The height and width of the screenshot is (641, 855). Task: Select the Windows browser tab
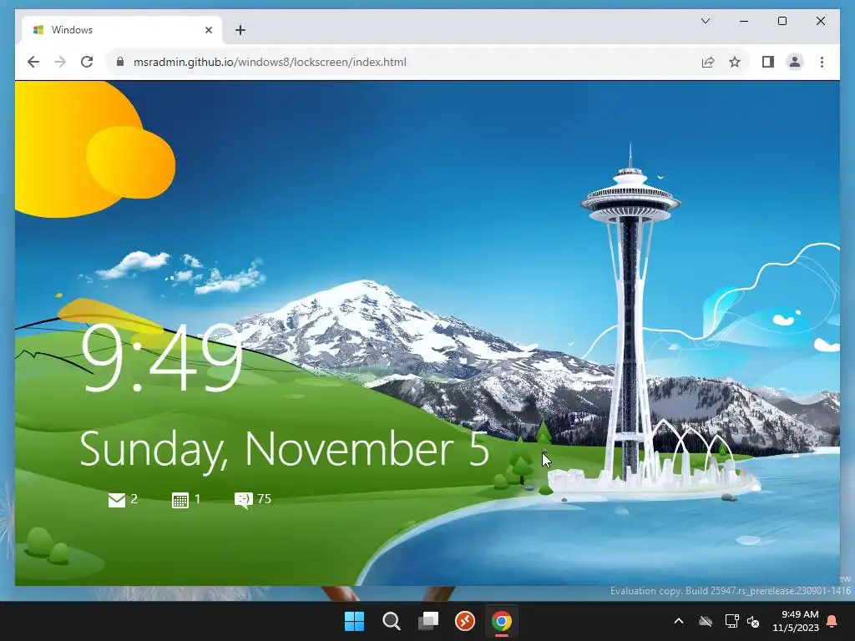(122, 30)
